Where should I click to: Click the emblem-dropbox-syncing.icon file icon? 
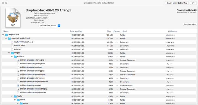18,64
